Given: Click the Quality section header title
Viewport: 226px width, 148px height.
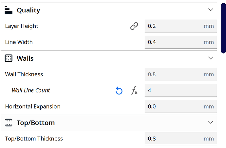Looking at the screenshot, I should pyautogui.click(x=28, y=10).
